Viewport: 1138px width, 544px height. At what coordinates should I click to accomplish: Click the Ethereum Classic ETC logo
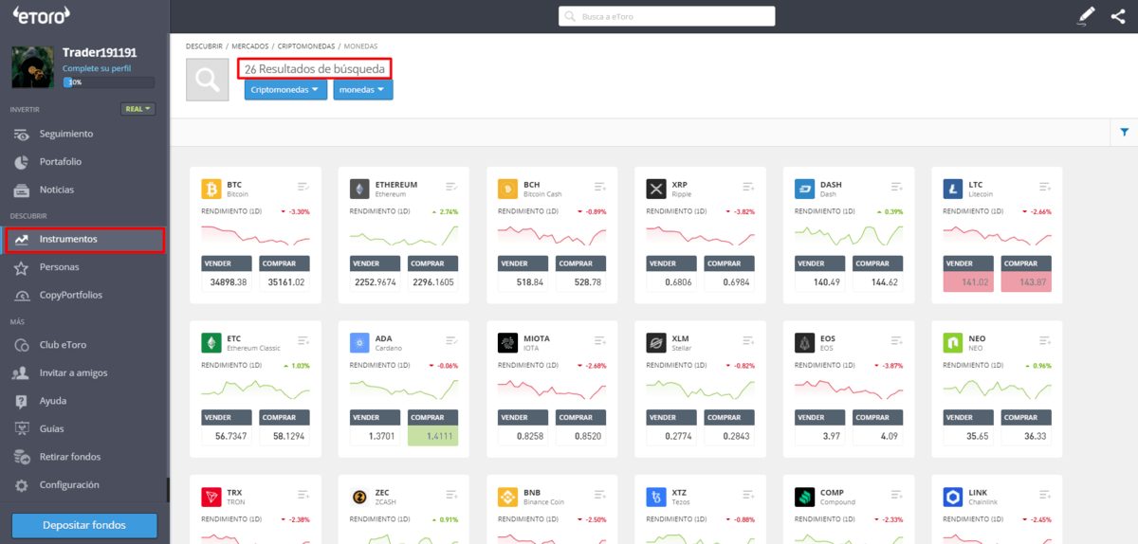tap(211, 342)
